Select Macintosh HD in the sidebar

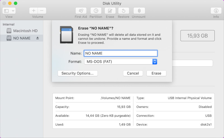coord(25,31)
